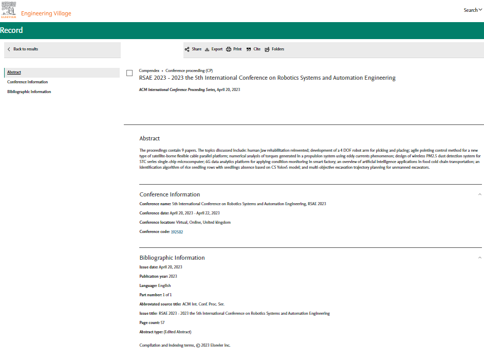This screenshot has width=484, height=360.
Task: Open the Search dropdown menu
Action: coord(473,10)
